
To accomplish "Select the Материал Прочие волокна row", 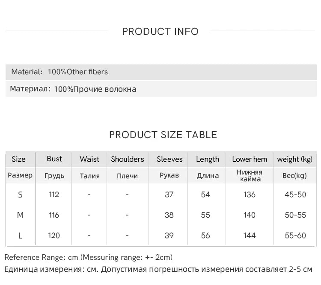I will tap(161, 89).
